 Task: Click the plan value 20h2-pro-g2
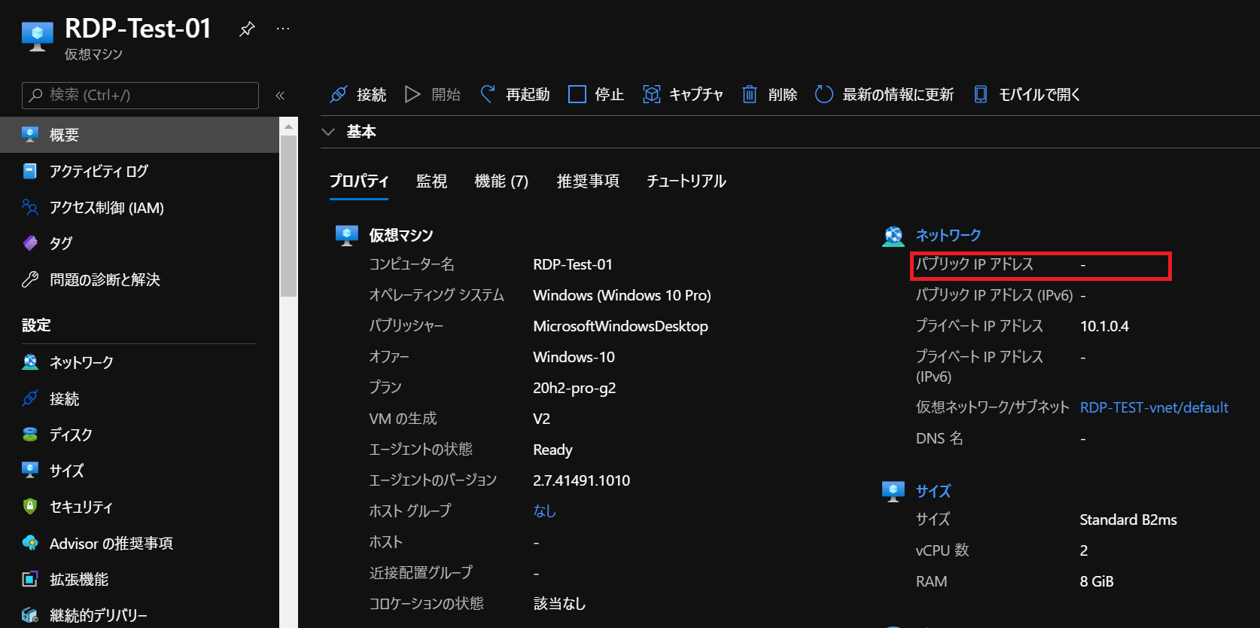click(x=574, y=389)
